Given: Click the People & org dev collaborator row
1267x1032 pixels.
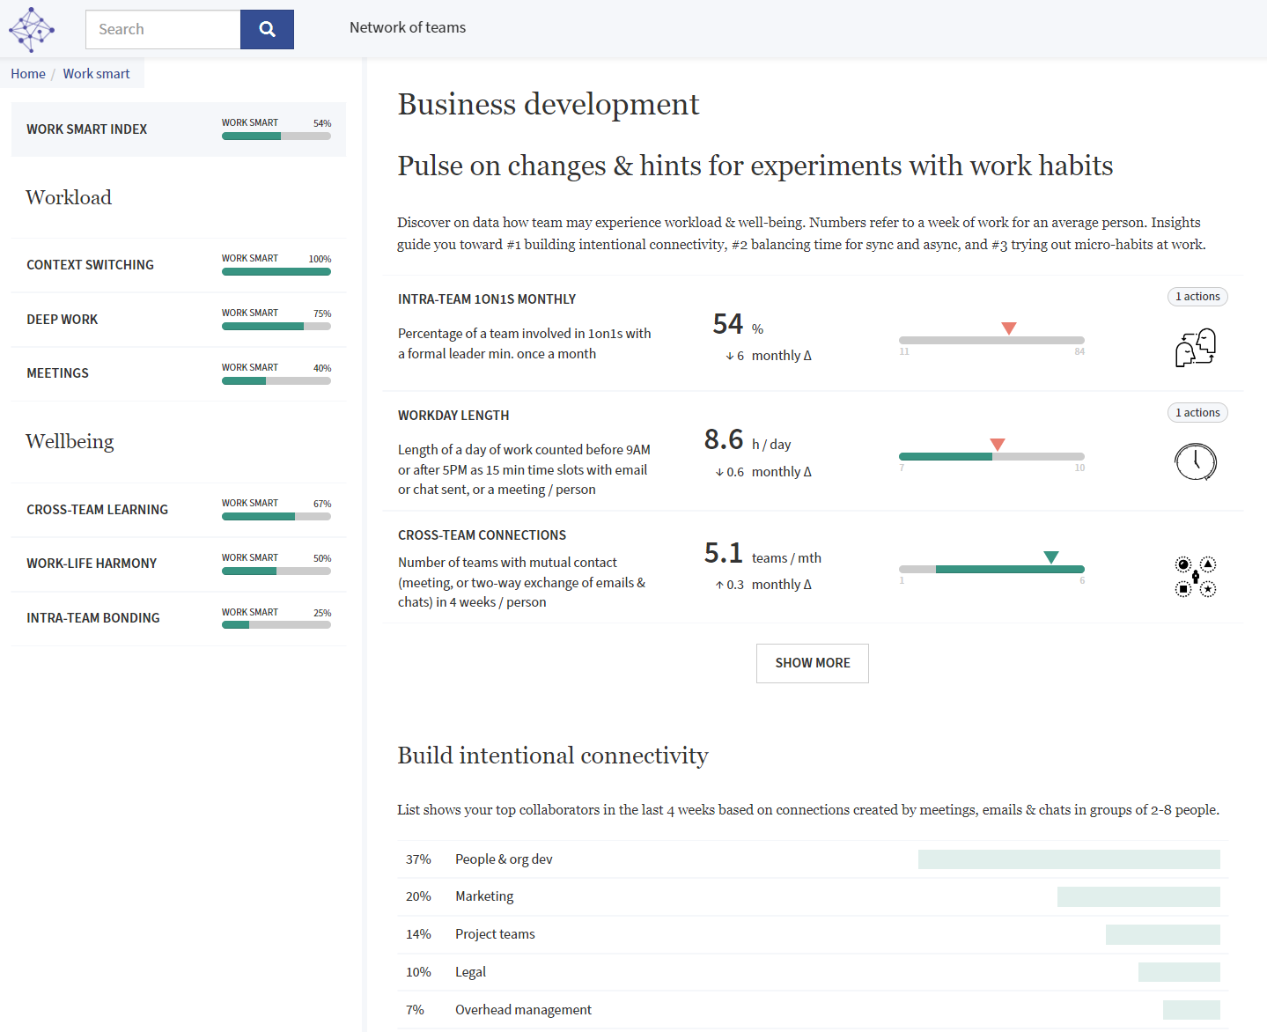Looking at the screenshot, I should 504,859.
